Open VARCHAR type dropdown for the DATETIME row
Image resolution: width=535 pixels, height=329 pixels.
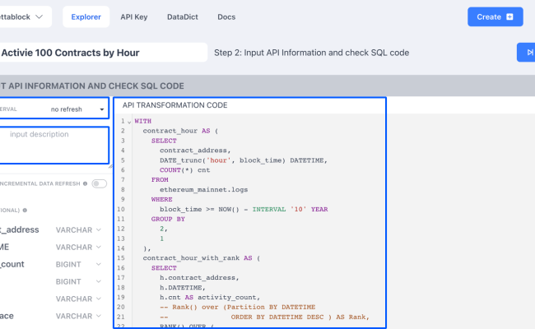(78, 248)
